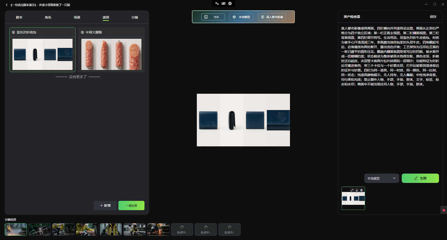Select the 道具 tab
This screenshot has width=447, height=240.
pos(106,17)
